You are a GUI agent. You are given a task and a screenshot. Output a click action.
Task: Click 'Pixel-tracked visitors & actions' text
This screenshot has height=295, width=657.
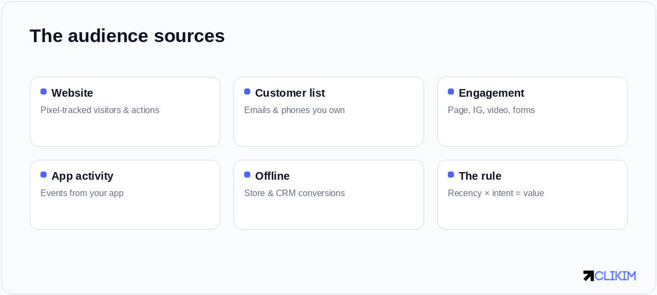coord(100,110)
